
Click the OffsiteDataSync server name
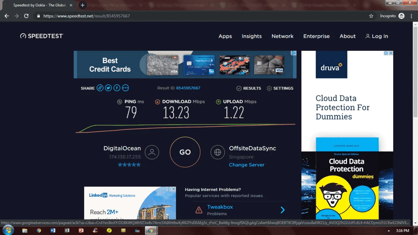tap(253, 148)
